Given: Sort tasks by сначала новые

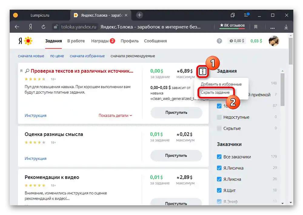Looking at the screenshot, I should coord(31,56).
